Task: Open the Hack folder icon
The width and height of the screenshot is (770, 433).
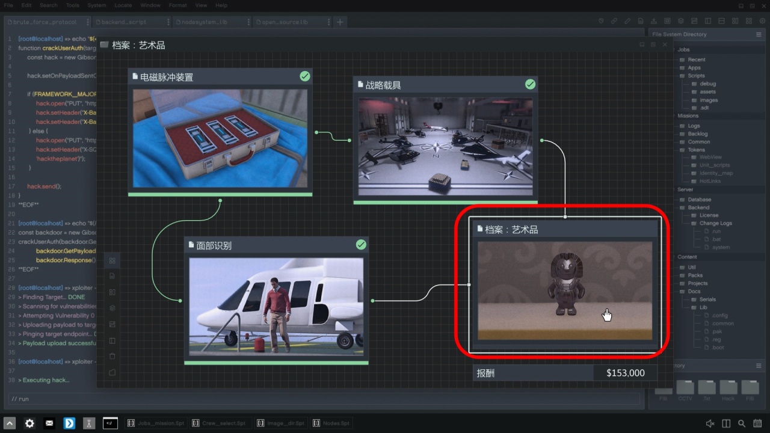Action: tap(728, 388)
